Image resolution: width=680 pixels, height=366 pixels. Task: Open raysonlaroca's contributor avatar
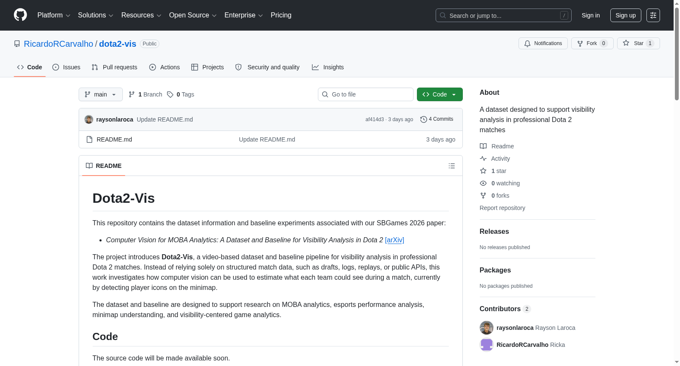pos(487,328)
